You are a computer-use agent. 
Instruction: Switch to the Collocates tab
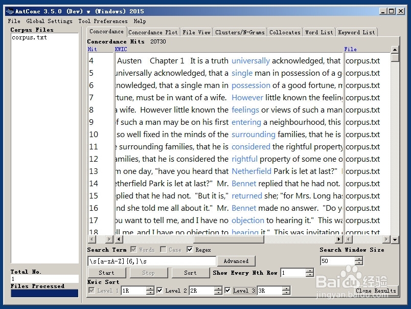point(285,32)
